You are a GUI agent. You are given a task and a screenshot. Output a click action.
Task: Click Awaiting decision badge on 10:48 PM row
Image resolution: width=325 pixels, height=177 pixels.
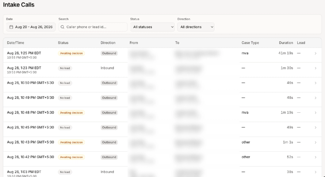coord(71,113)
